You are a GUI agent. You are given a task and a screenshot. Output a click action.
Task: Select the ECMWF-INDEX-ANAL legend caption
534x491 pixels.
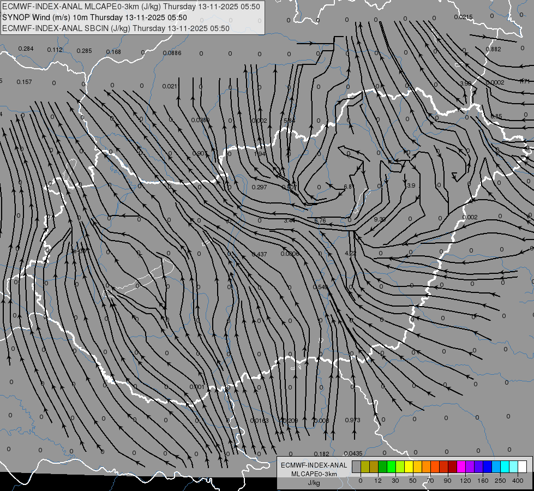tap(314, 465)
